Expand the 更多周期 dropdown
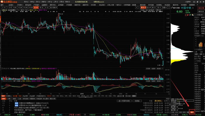 coord(54,8)
